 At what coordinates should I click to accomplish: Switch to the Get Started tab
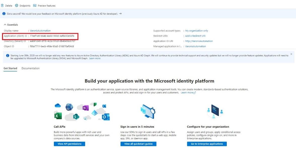[x=10, y=68]
